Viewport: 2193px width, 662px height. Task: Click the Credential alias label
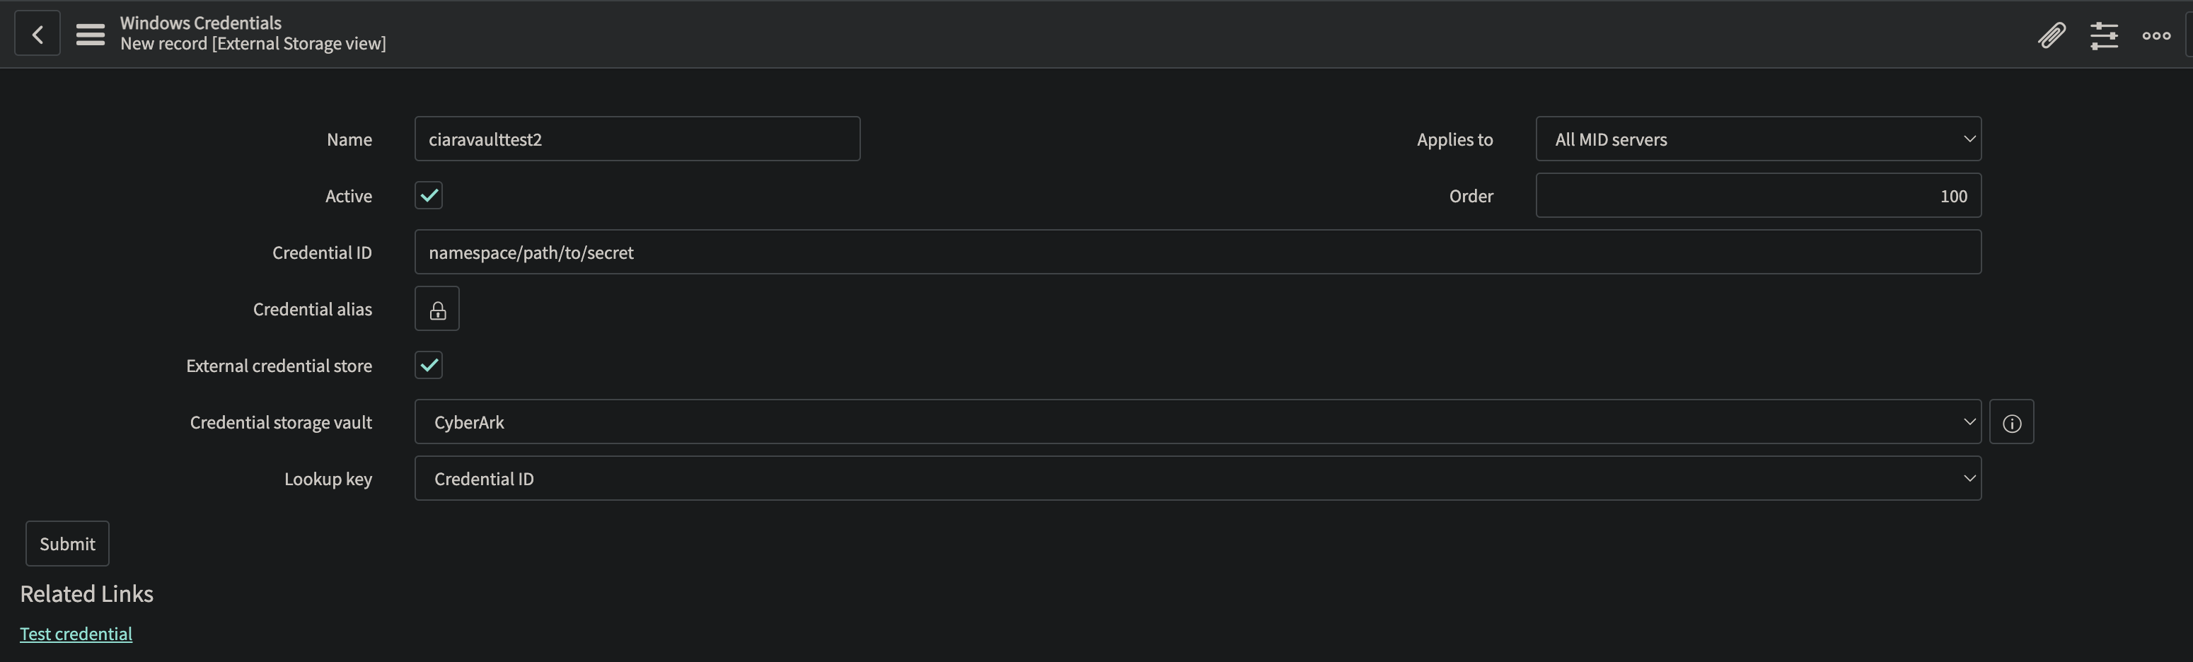(x=313, y=310)
